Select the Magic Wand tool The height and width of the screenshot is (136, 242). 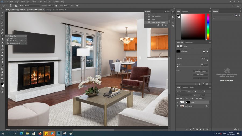2,23
